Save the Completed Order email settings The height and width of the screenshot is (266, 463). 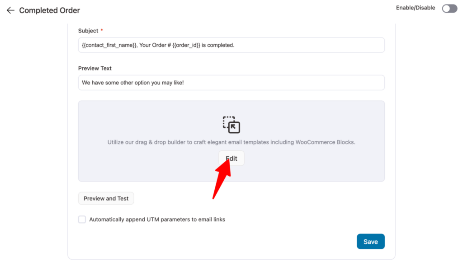click(370, 241)
